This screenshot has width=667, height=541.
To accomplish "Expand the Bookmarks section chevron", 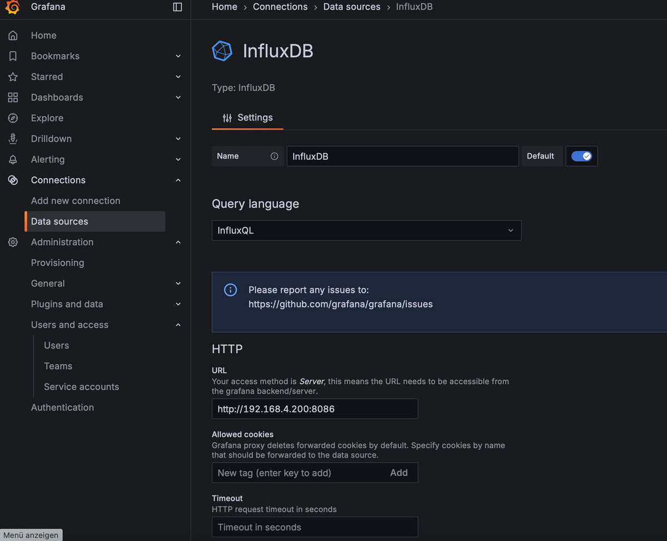I will 178,56.
